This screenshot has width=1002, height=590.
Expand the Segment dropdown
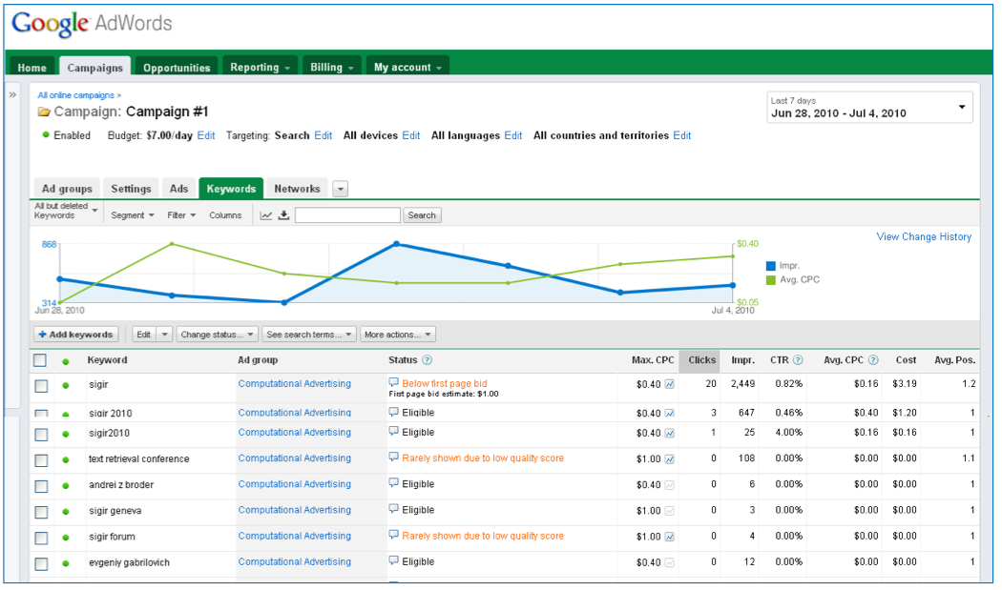point(133,215)
